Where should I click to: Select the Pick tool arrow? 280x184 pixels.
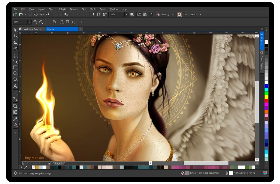pos(15,30)
